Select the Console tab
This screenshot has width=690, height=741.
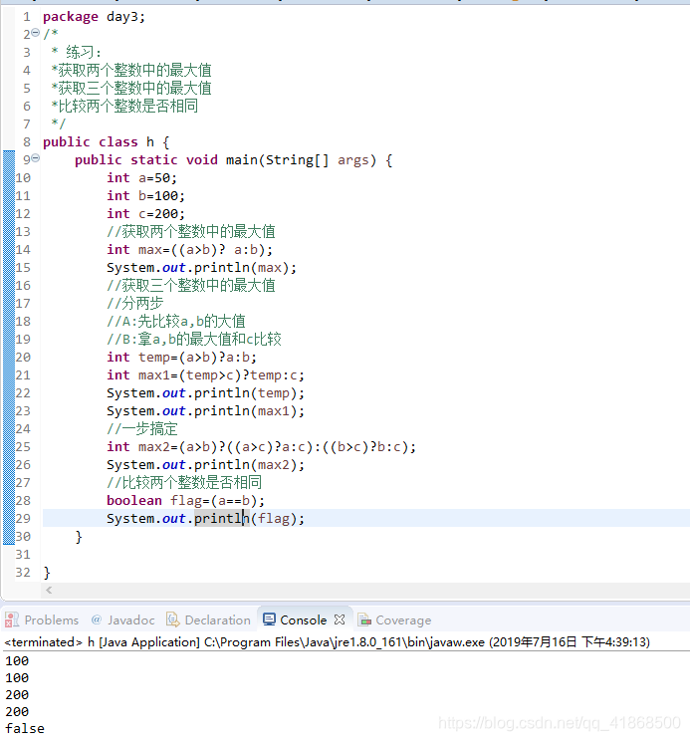[x=304, y=620]
